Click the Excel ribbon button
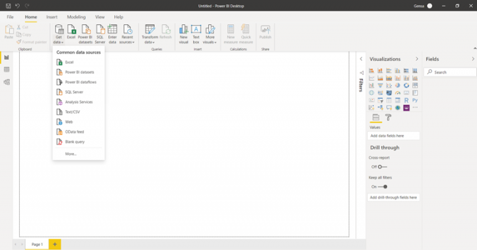The image size is (477, 250). tap(71, 32)
